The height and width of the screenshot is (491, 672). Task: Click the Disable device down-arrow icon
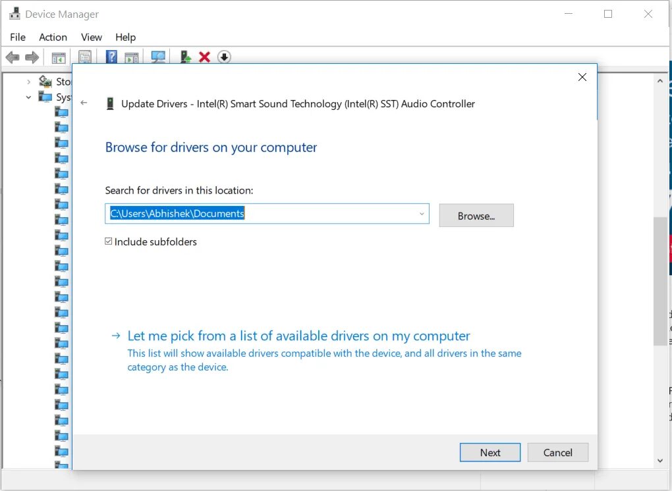click(224, 57)
